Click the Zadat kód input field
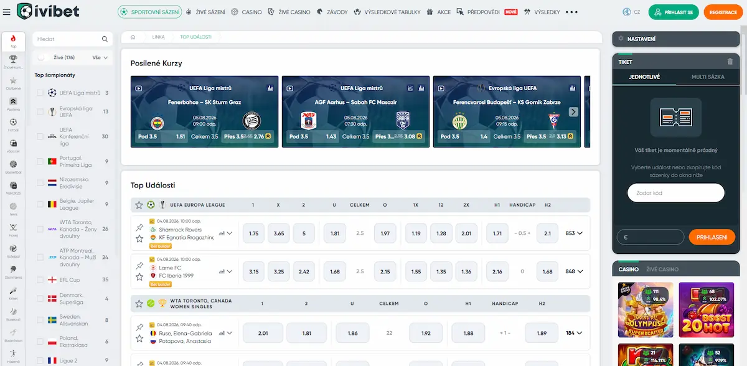Image resolution: width=747 pixels, height=366 pixels. 675,193
